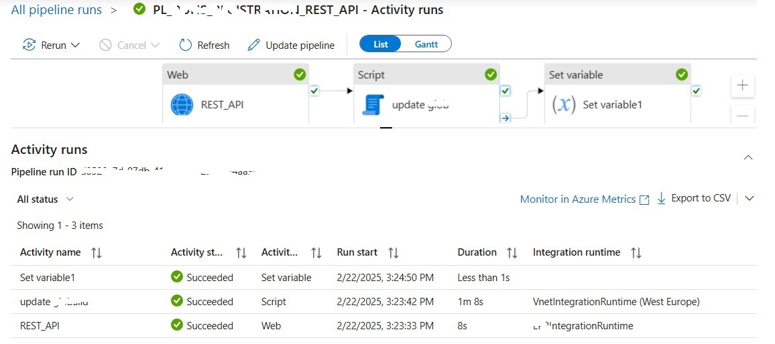Click the globe icon on REST_API node
775x344 pixels.
182,104
